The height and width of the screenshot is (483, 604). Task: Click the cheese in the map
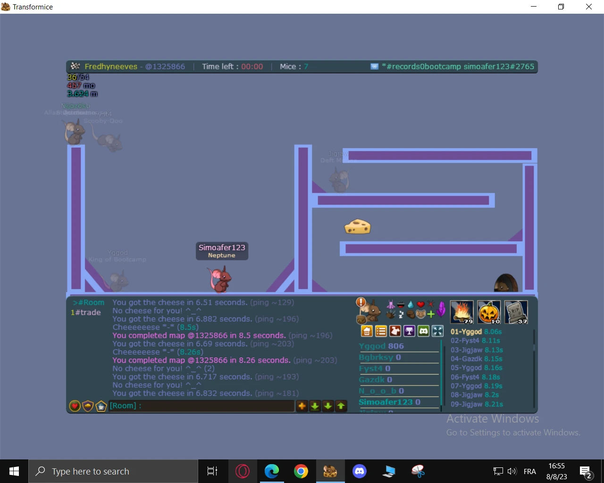[357, 226]
